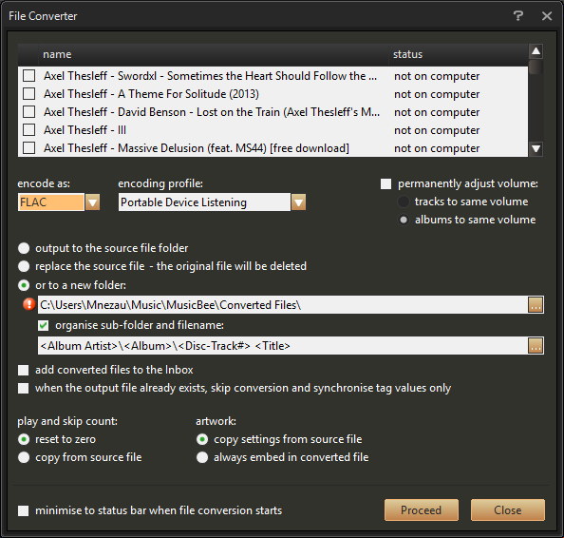Click the Album Artist naming template field
The image size is (564, 538).
click(x=282, y=346)
